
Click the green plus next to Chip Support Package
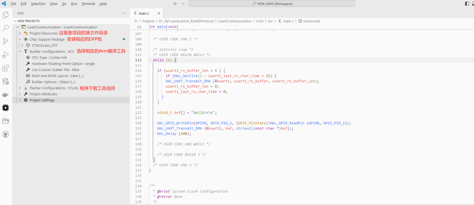124,39
